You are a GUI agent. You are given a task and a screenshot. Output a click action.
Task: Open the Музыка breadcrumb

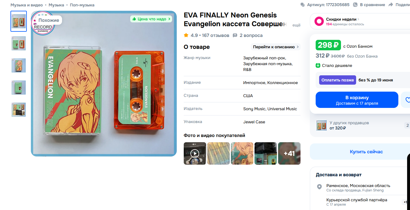pyautogui.click(x=56, y=5)
